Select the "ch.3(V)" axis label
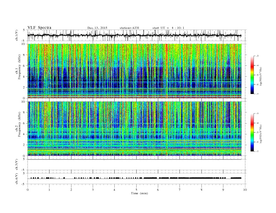The height and width of the screenshot is (213, 276). 17,165
